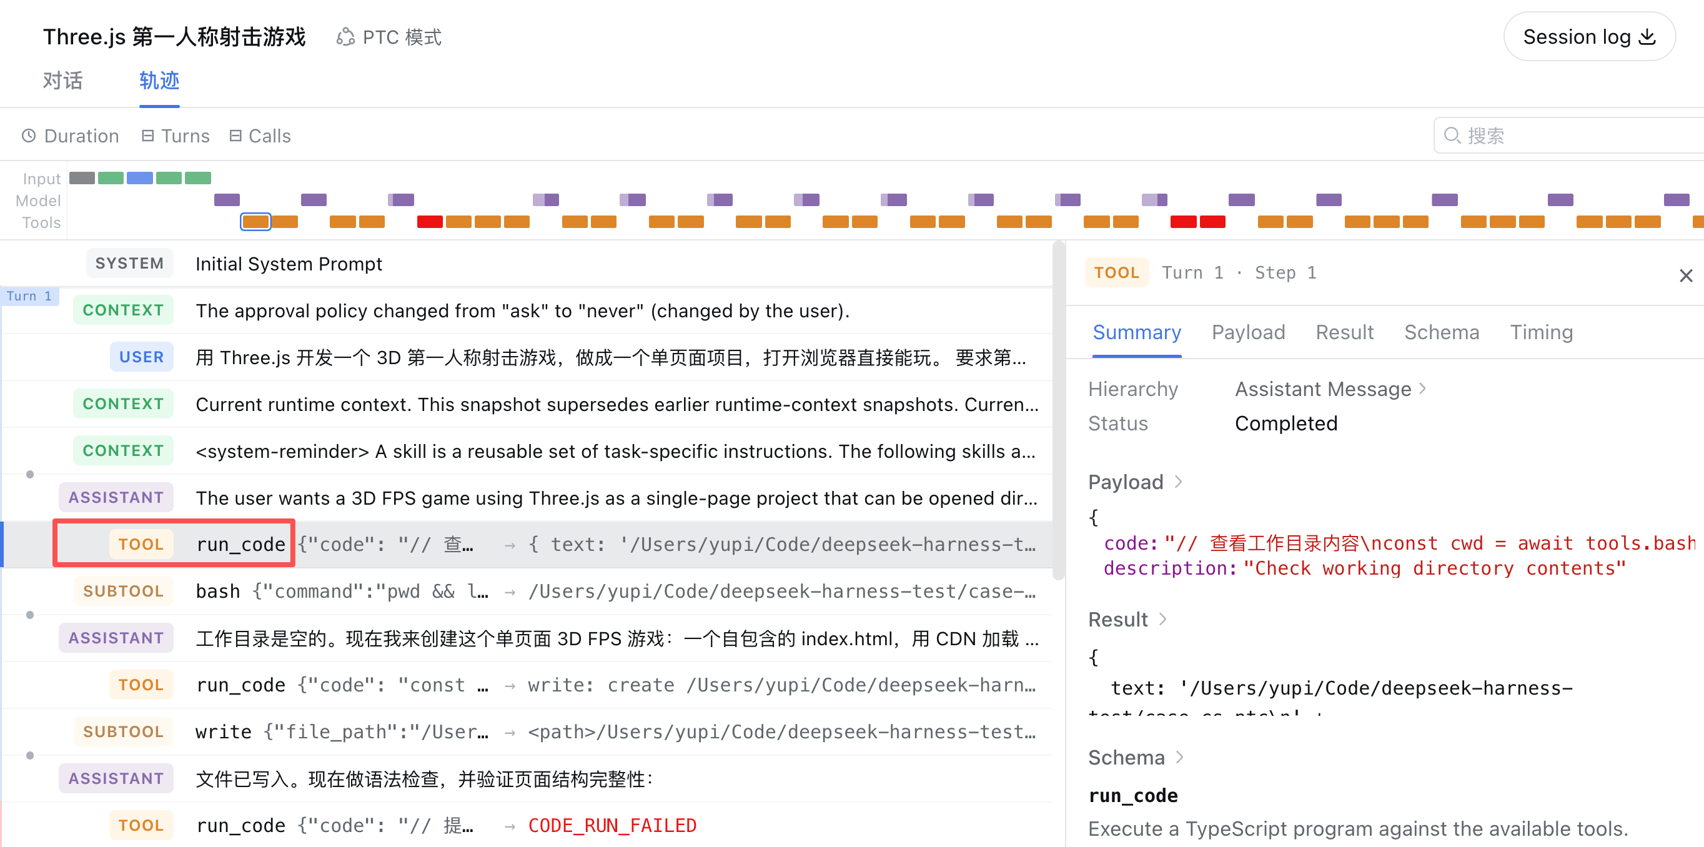Click the Calls filter

(260, 136)
